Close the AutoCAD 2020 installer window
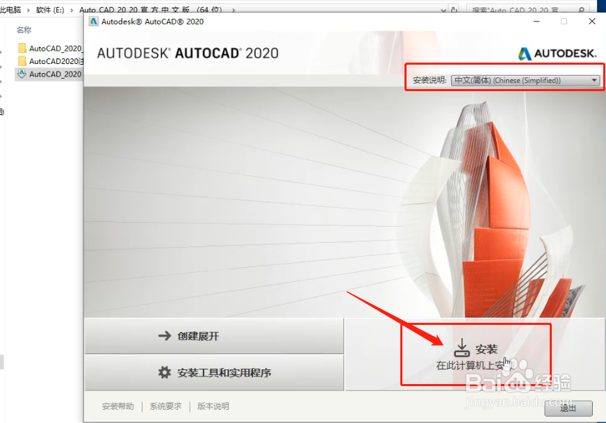The height and width of the screenshot is (423, 606). 591,22
